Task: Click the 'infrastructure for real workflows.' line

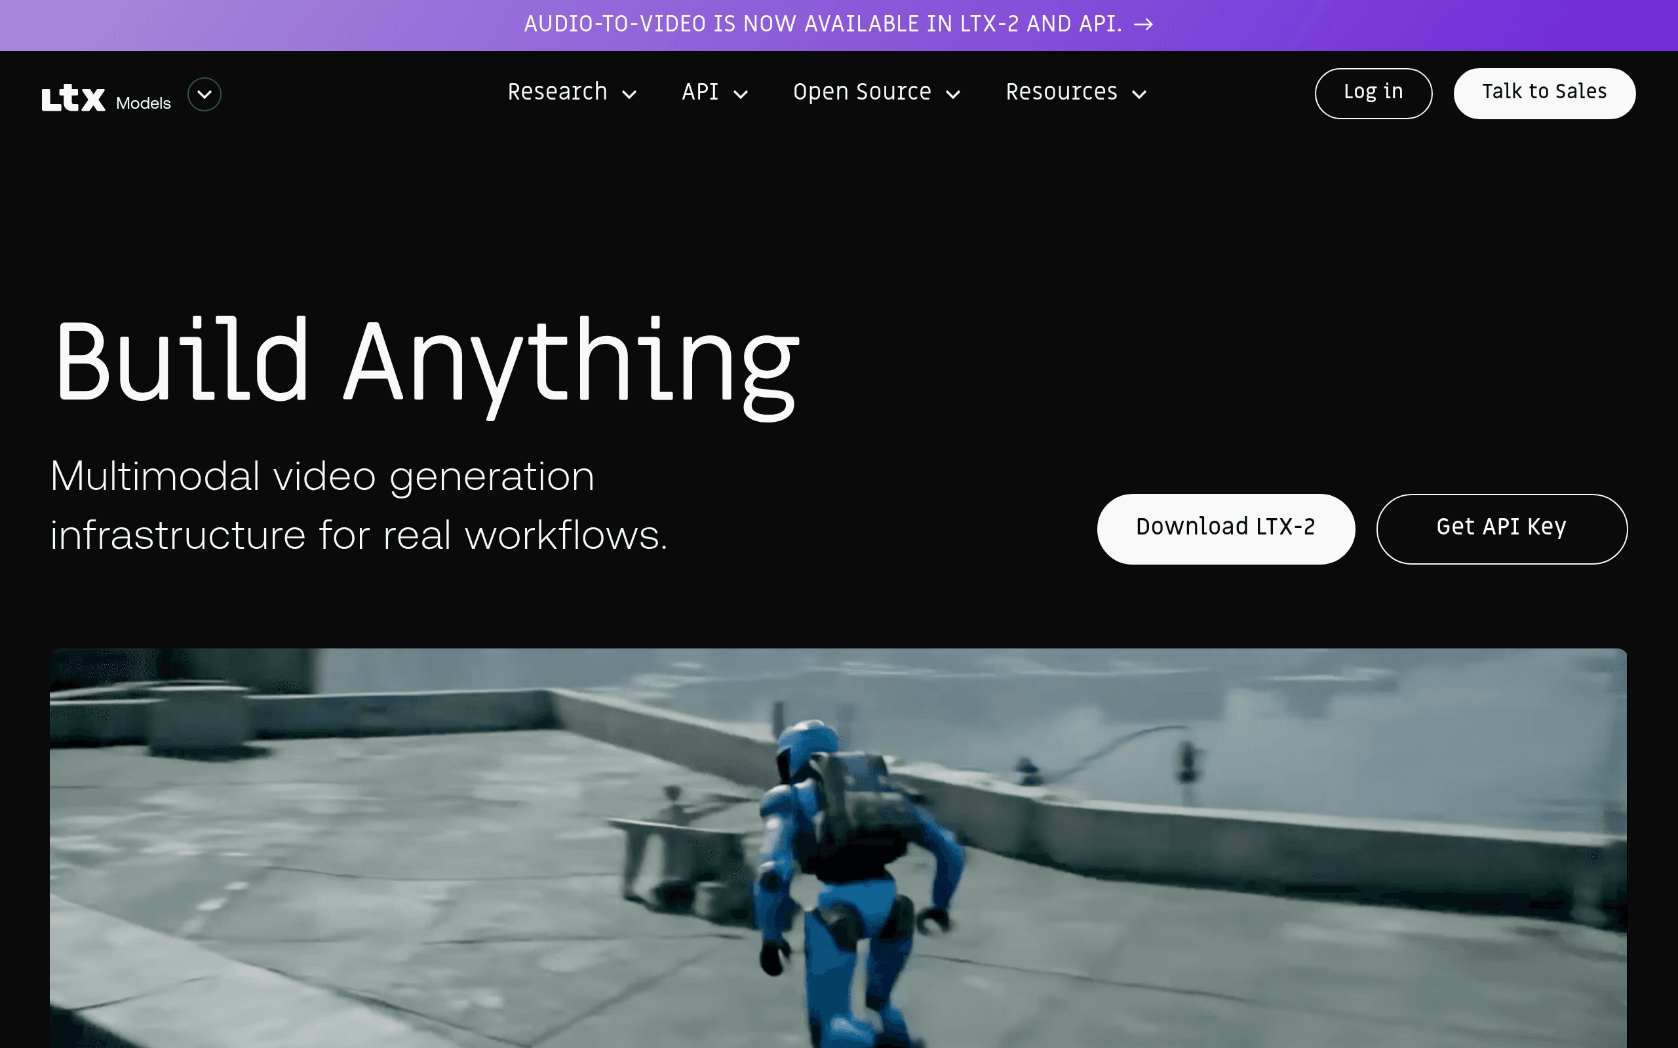Action: click(359, 536)
